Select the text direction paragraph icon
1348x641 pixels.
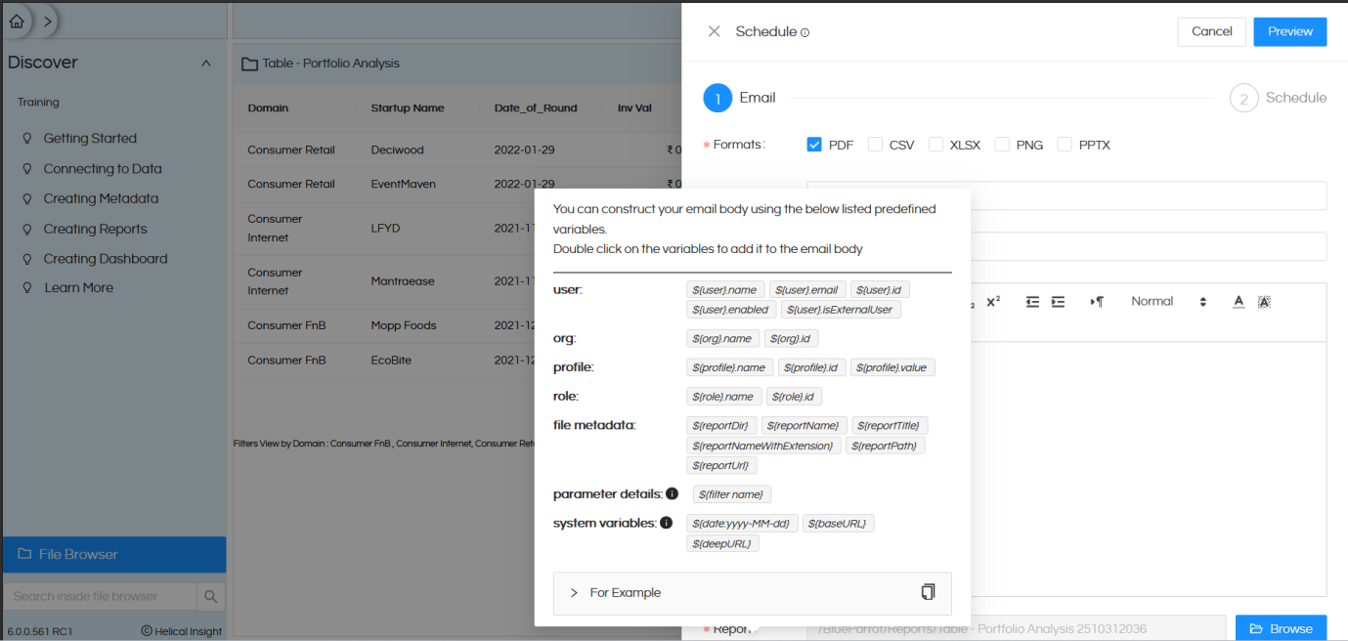[1097, 302]
